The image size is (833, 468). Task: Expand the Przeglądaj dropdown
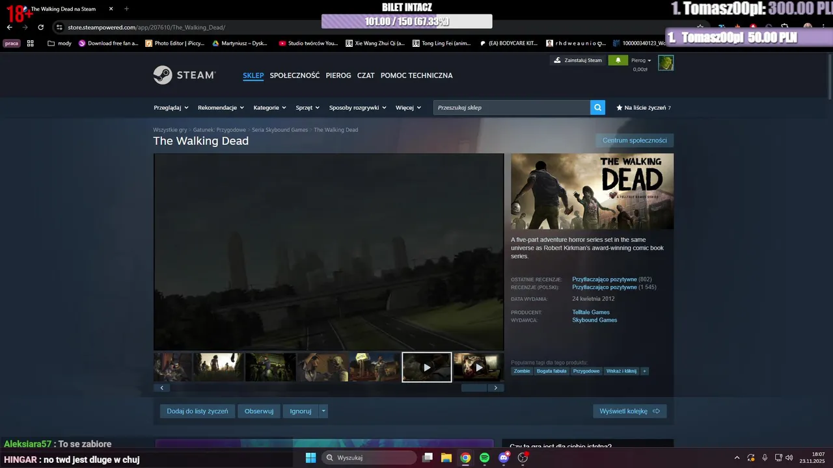click(x=171, y=107)
